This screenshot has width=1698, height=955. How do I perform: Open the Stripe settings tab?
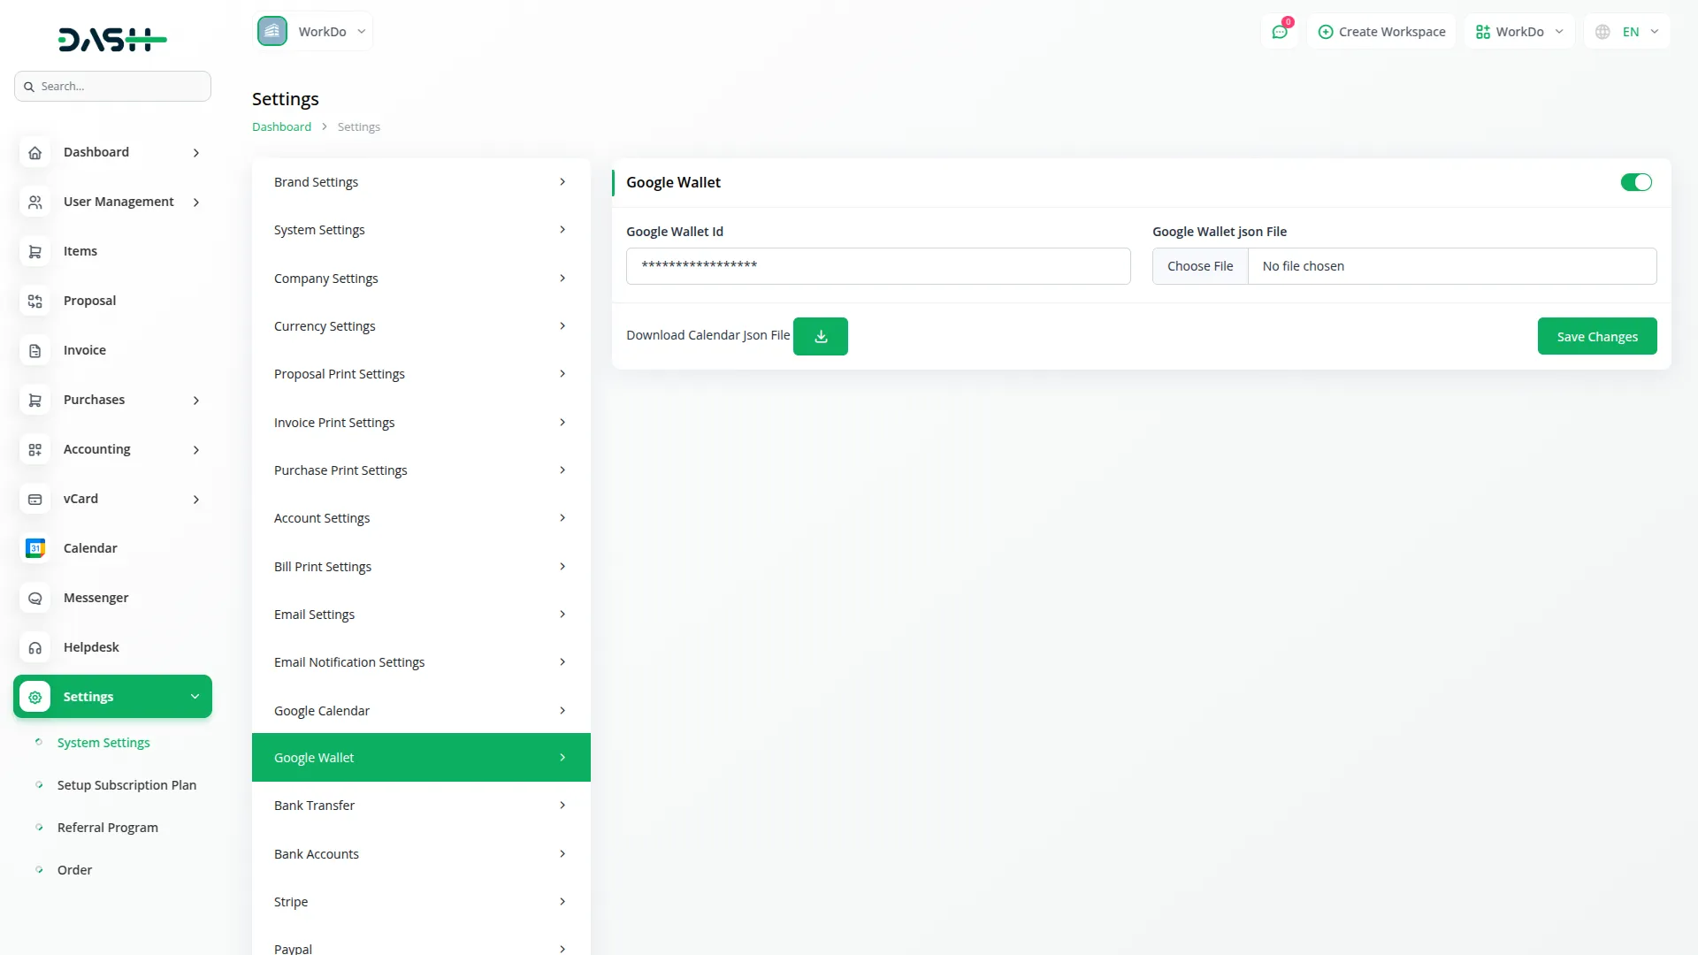point(421,901)
